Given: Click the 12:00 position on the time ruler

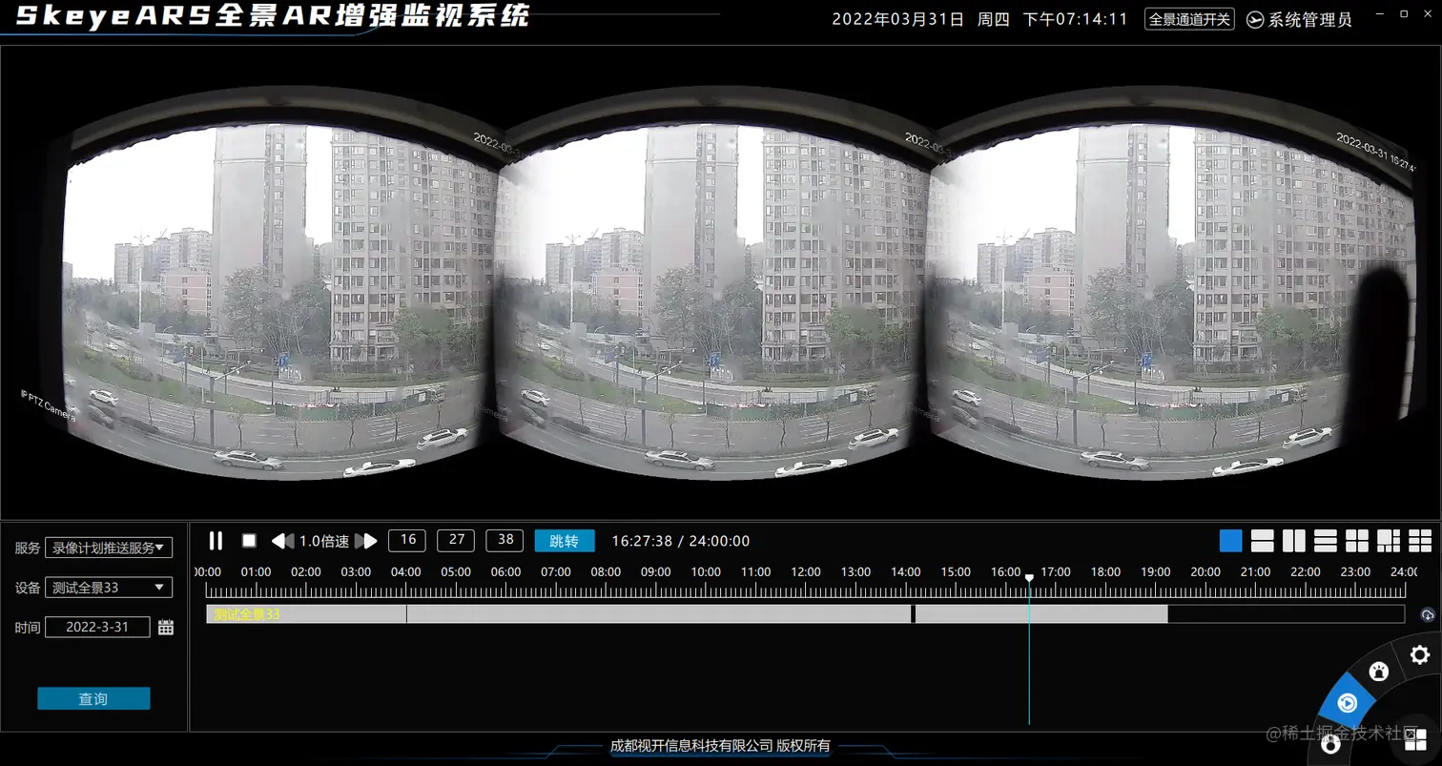Looking at the screenshot, I should [x=806, y=589].
